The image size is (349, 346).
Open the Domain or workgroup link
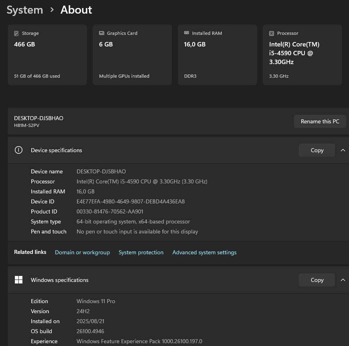coord(82,252)
